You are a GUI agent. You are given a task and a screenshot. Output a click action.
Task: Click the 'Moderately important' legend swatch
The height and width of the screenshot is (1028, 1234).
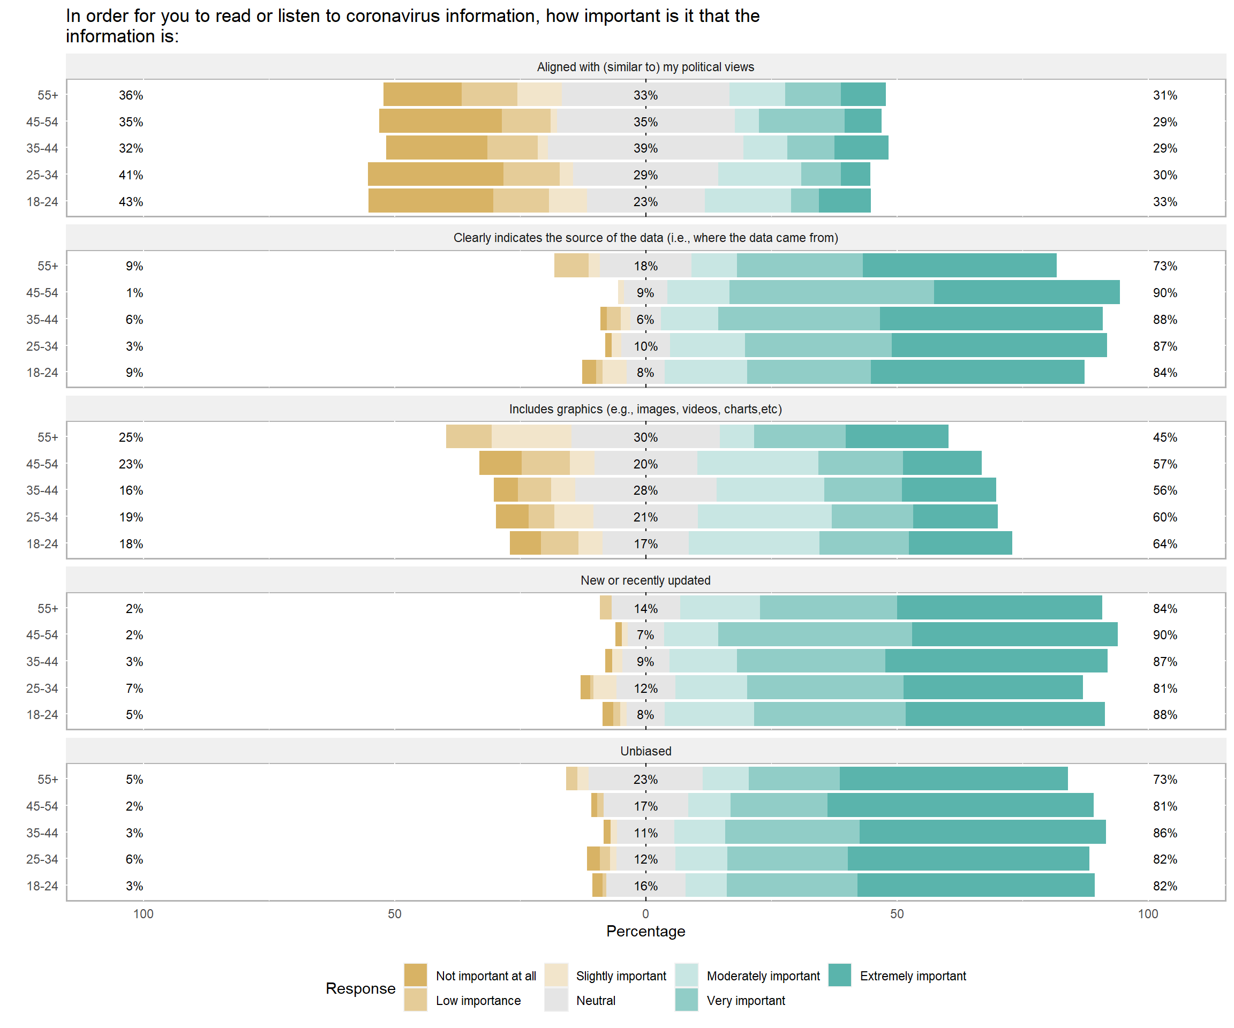[x=686, y=975]
